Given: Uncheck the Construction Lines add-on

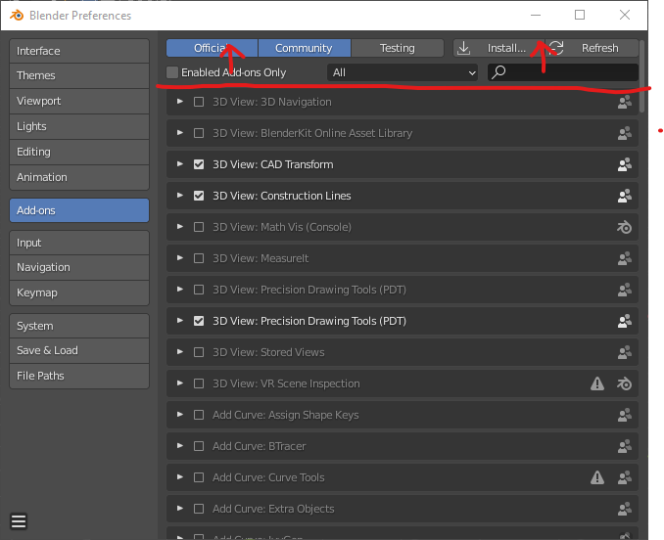Looking at the screenshot, I should pyautogui.click(x=199, y=196).
